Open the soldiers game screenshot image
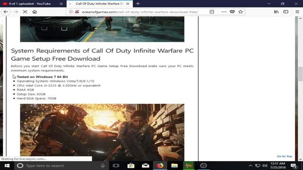 click(x=102, y=132)
